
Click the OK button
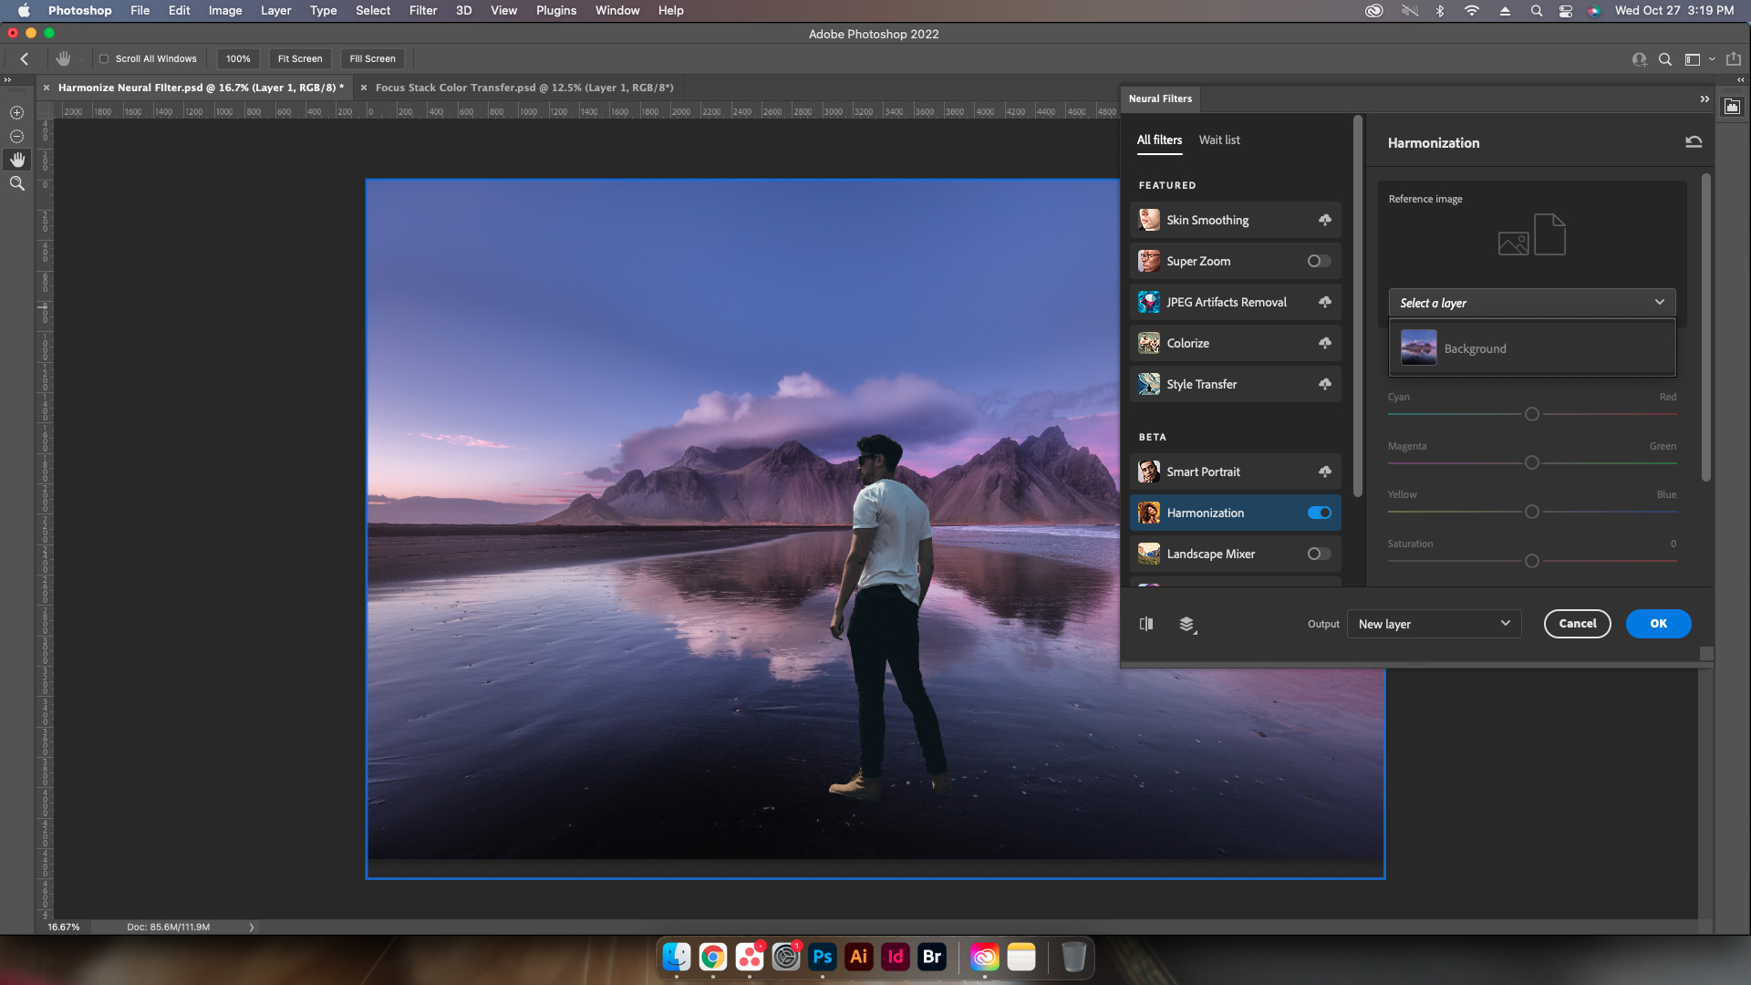[1658, 624]
